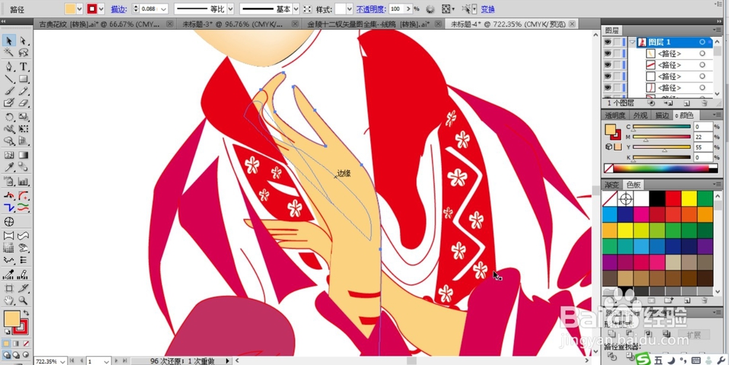Image resolution: width=729 pixels, height=365 pixels.
Task: Go to next artboard arrow in status bar
Action: [116, 361]
